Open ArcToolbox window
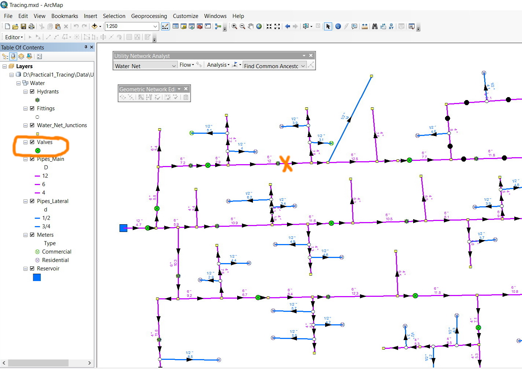 [200, 26]
